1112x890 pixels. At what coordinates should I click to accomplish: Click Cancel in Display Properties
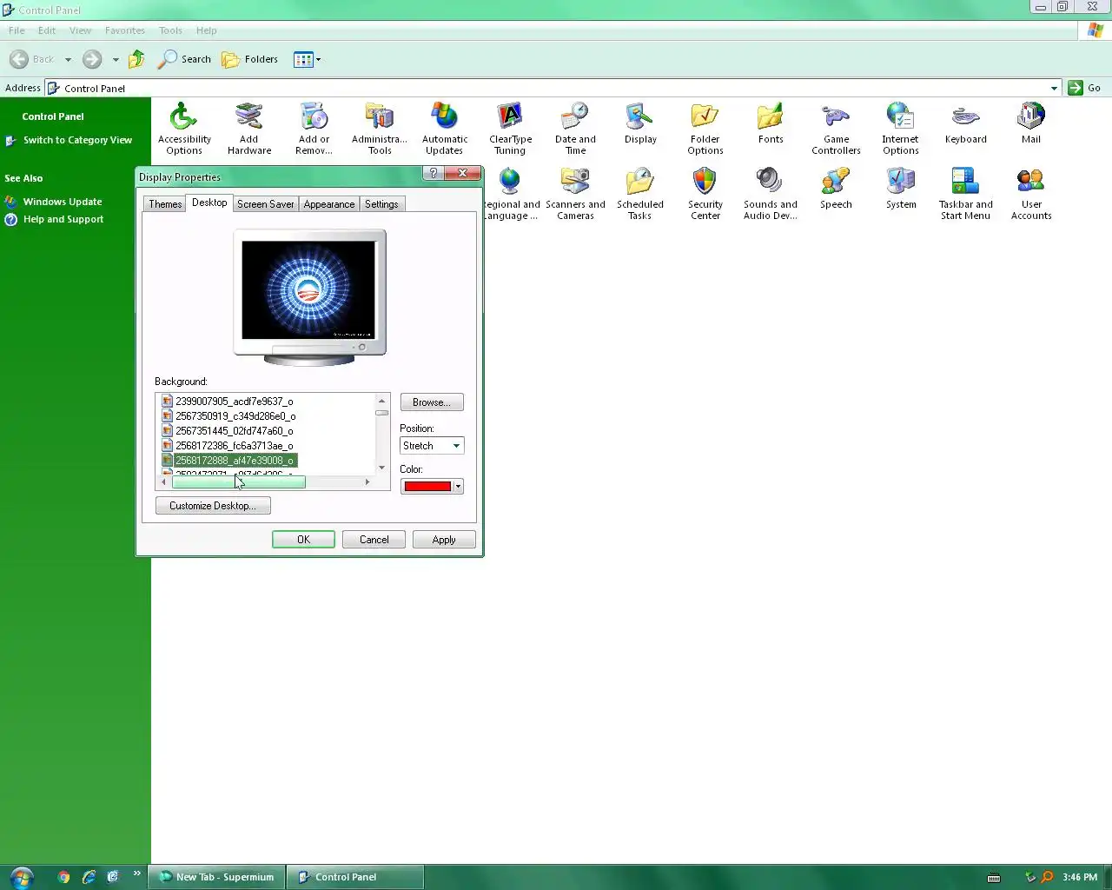[x=374, y=540]
